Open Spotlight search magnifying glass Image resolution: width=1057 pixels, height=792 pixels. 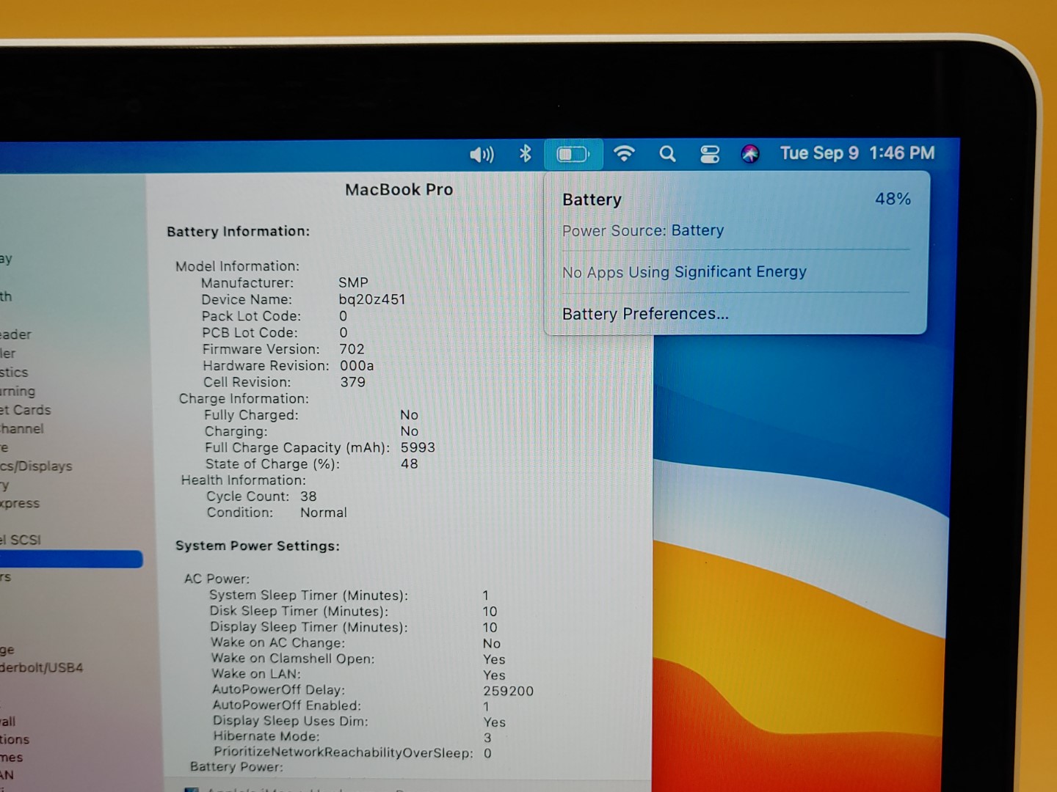667,154
